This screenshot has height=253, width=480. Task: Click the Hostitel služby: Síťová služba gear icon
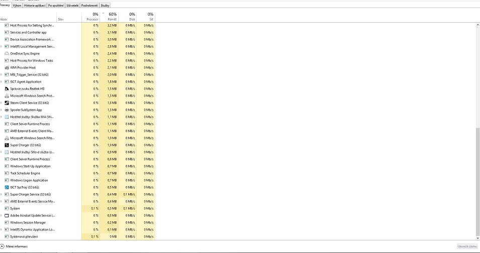pyautogui.click(x=7, y=152)
